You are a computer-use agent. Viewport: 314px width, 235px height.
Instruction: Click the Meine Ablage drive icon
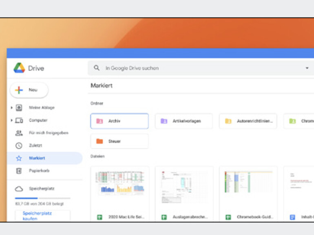click(x=19, y=108)
